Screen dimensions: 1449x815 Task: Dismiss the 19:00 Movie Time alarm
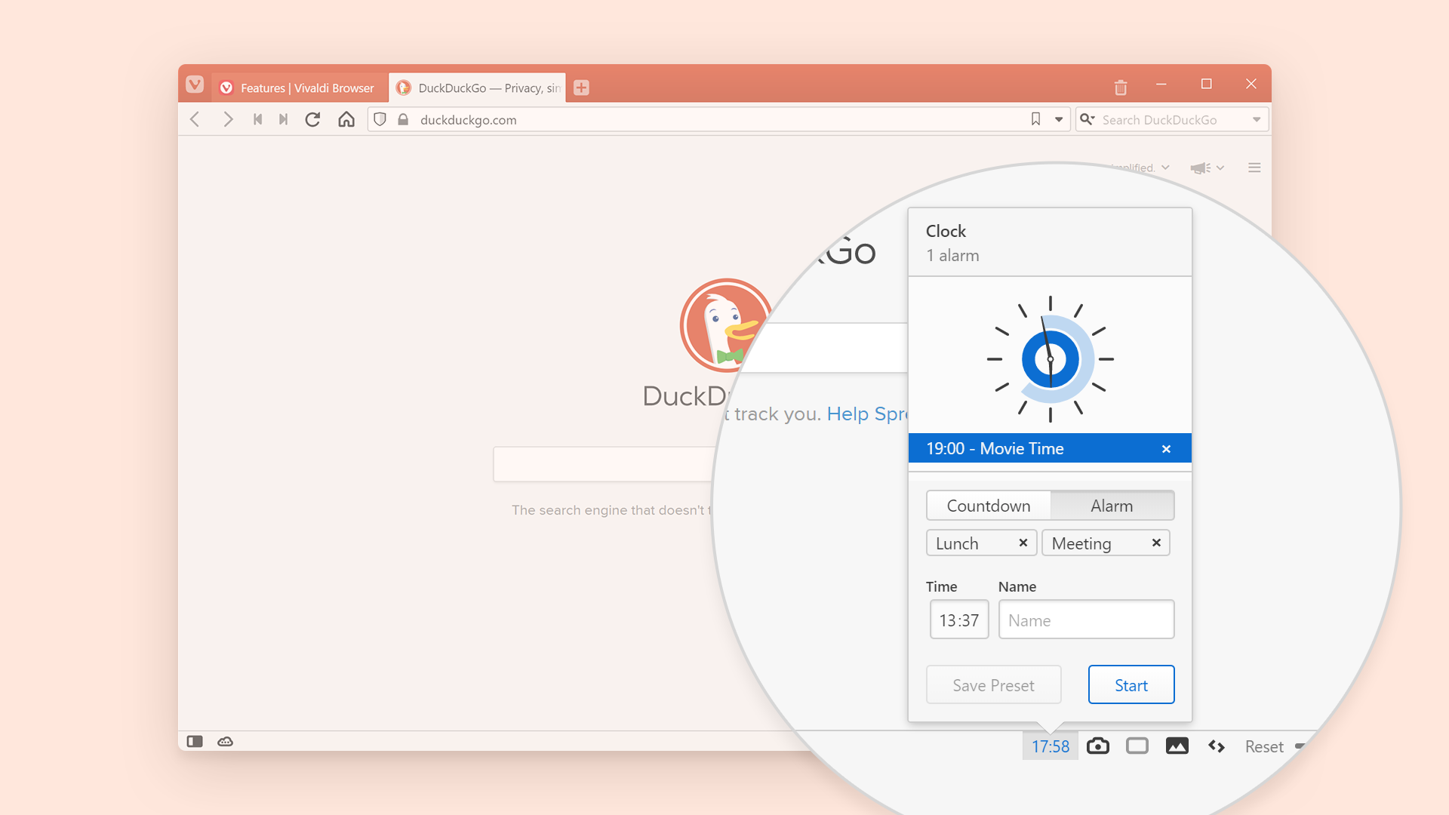point(1166,447)
